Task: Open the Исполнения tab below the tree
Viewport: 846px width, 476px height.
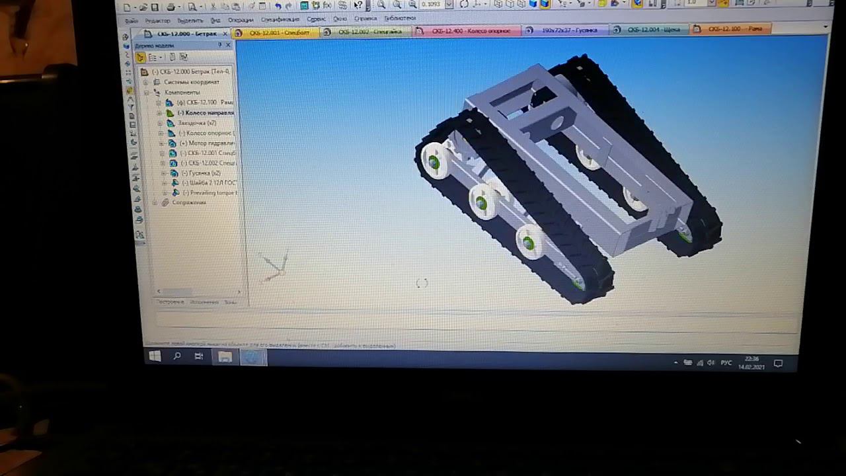Action: 204,302
